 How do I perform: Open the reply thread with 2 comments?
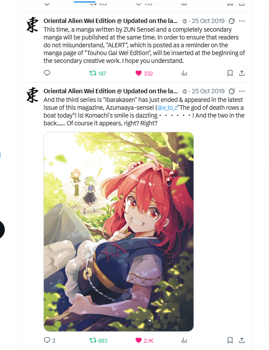click(49, 340)
